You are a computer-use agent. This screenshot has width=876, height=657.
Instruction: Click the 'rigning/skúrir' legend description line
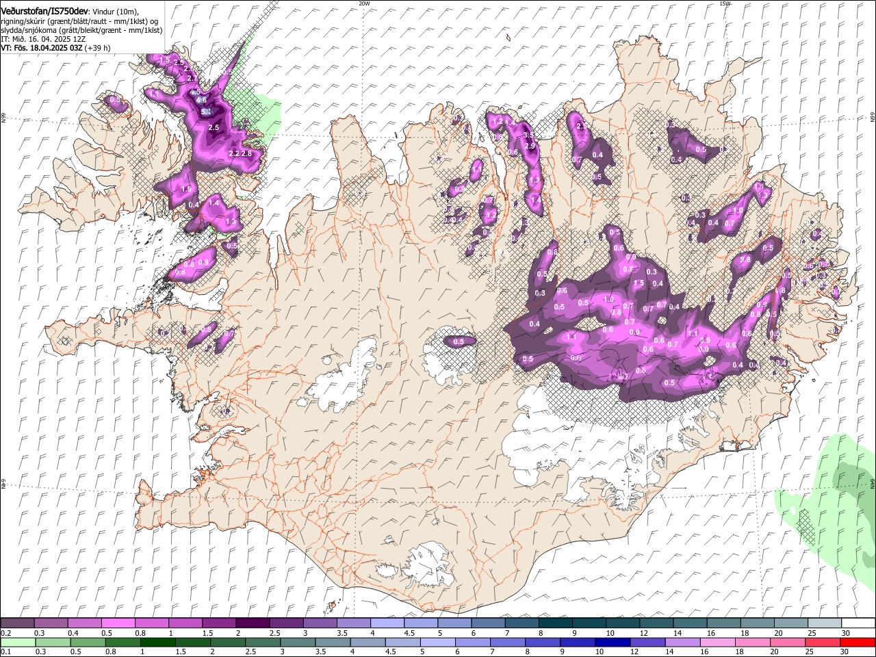(x=79, y=21)
